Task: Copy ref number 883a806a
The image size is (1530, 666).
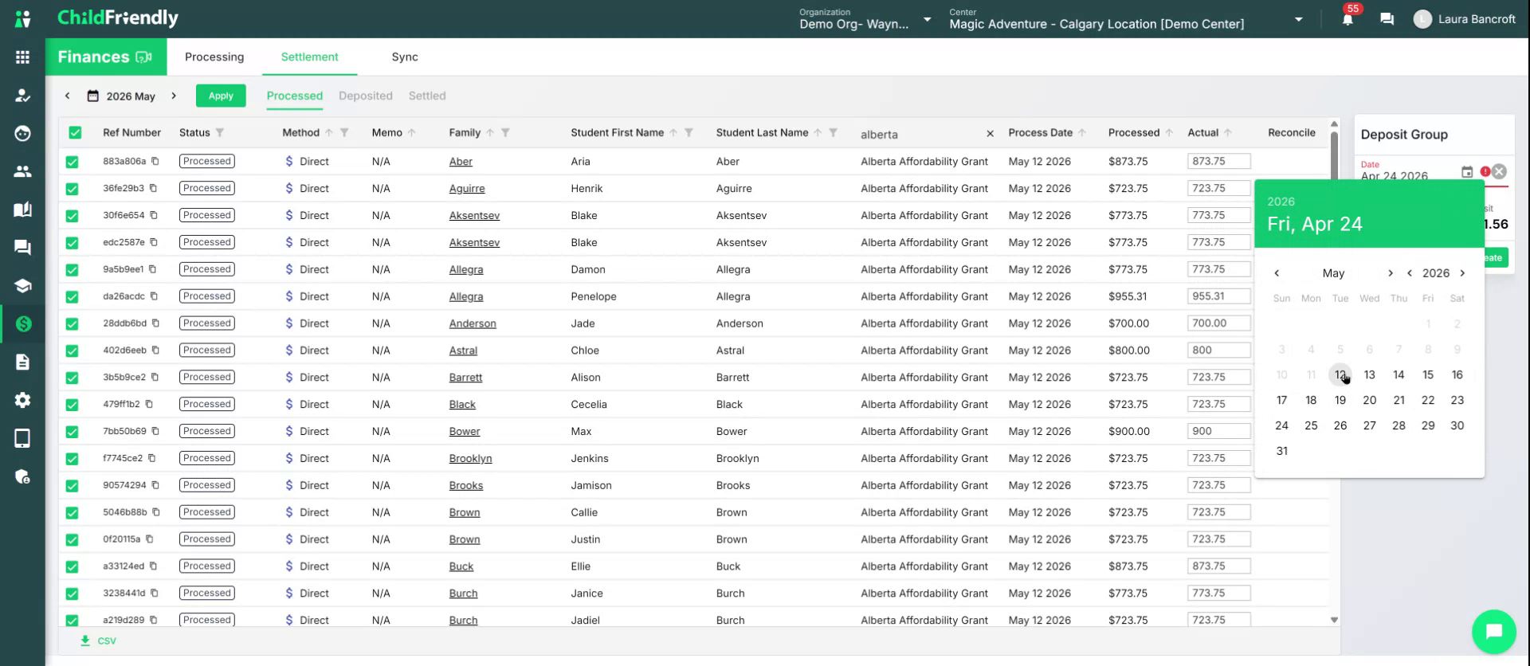Action: pyautogui.click(x=155, y=161)
